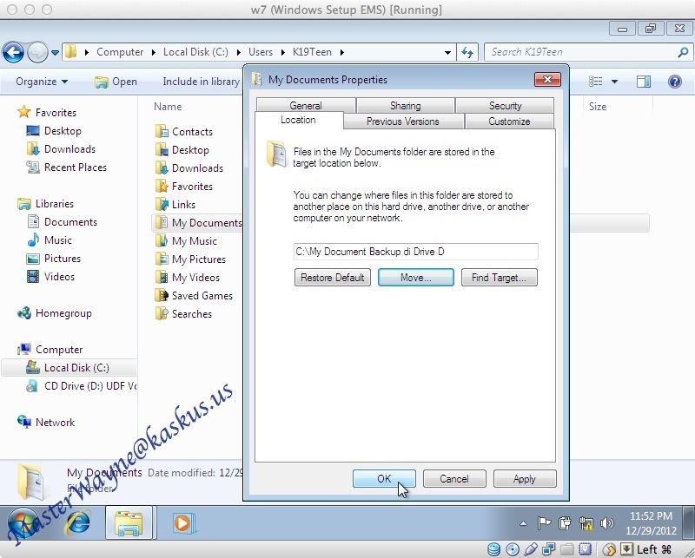Confirm the dialog with OK
The image size is (695, 558).
click(384, 479)
